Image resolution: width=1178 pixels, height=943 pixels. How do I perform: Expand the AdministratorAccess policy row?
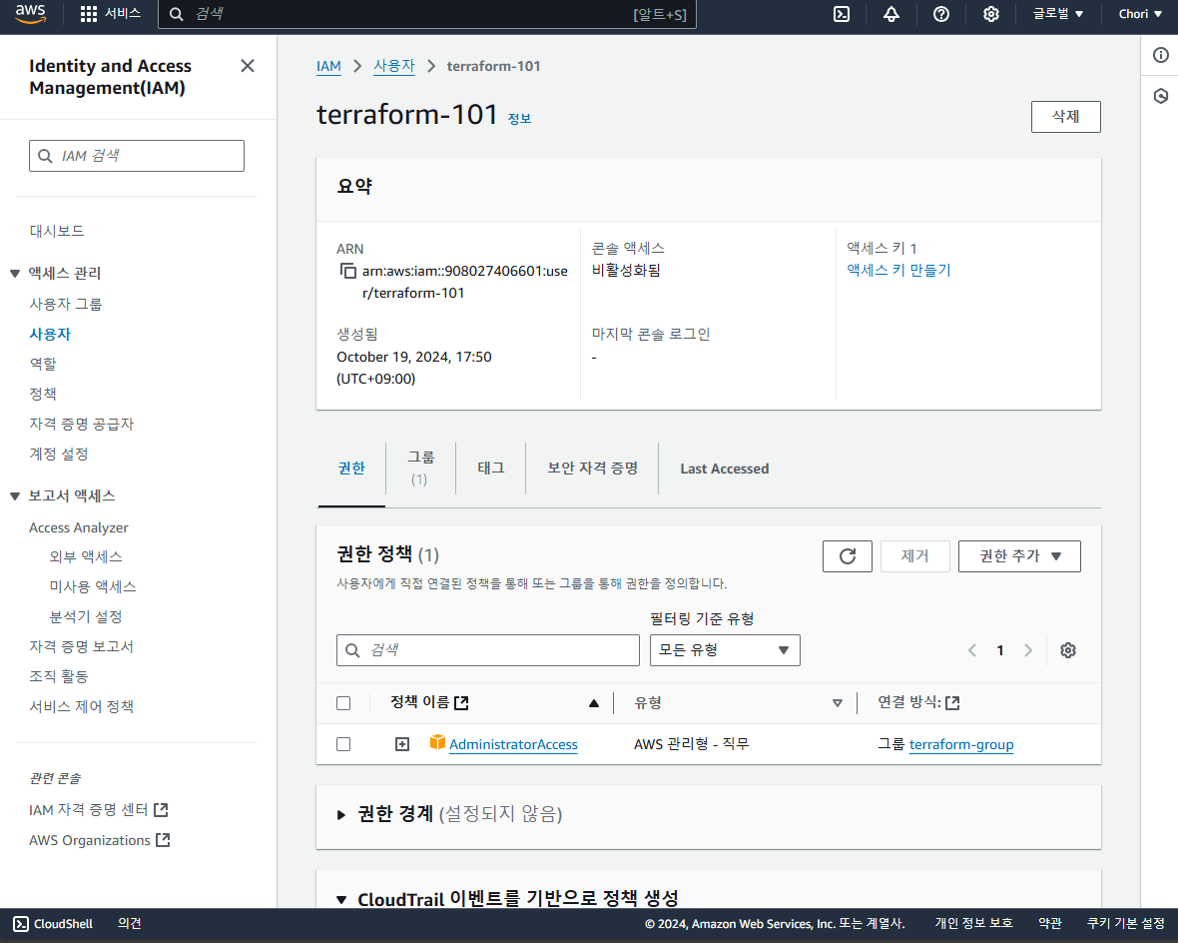tap(402, 744)
